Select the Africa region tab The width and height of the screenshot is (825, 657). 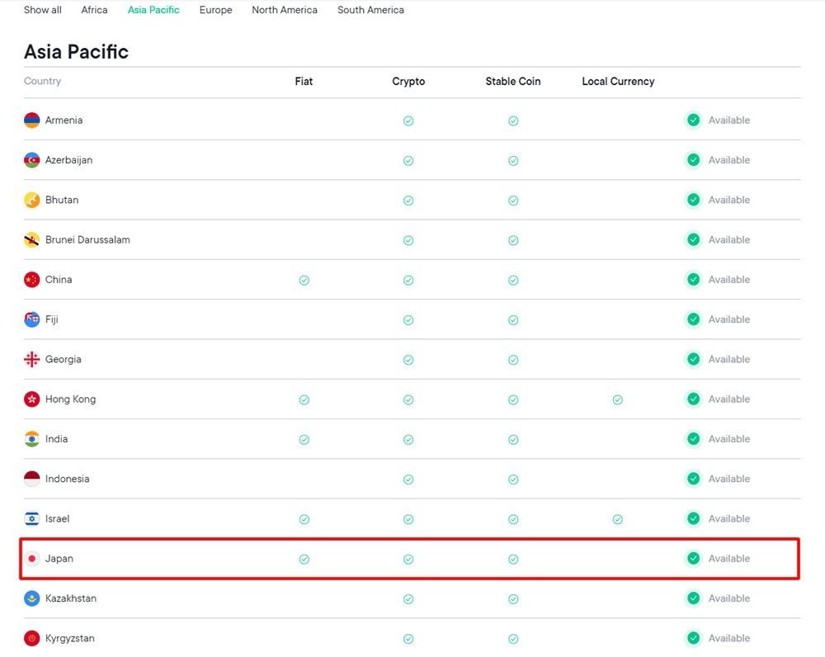click(94, 10)
